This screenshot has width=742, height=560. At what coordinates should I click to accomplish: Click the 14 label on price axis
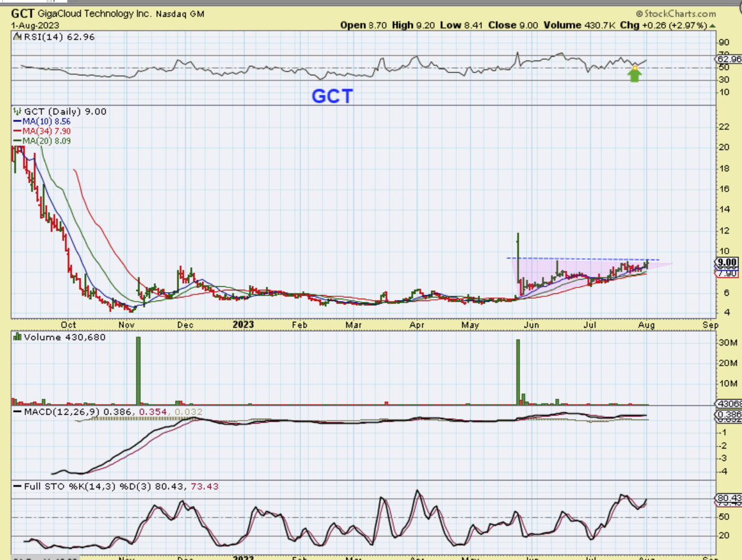(724, 210)
